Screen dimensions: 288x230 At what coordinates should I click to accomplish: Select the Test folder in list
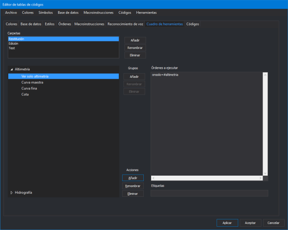point(12,47)
